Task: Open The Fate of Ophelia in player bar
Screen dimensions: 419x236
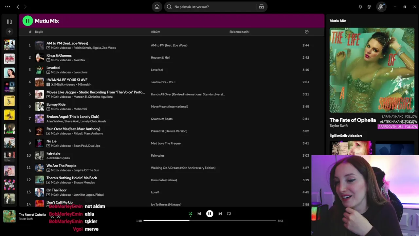Action: (32, 215)
